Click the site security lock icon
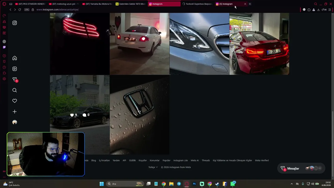Viewport: 334px width, 188px height. [33, 10]
